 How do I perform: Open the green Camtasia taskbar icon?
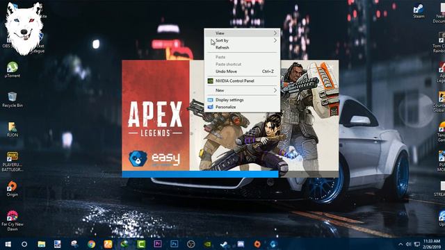pyautogui.click(x=141, y=244)
